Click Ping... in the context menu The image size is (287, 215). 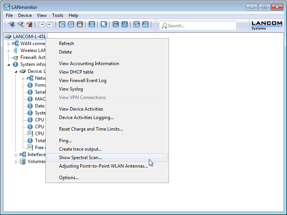coord(65,141)
